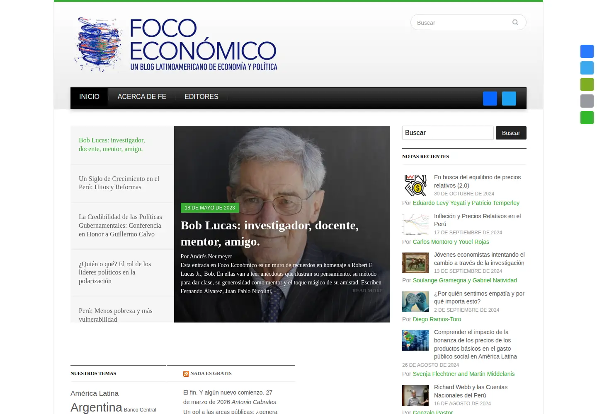Screen dimensions: 597x414
Task: Click the Foco Económico globe logo
Action: (99, 44)
